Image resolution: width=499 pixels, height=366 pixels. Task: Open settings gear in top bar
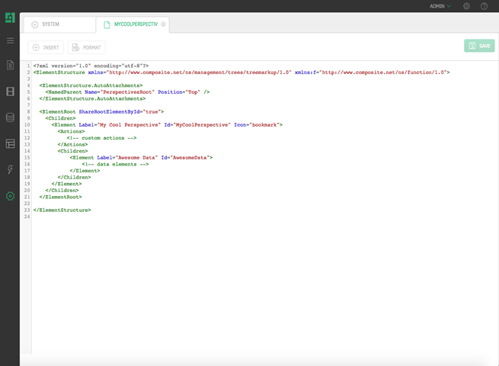[x=466, y=6]
